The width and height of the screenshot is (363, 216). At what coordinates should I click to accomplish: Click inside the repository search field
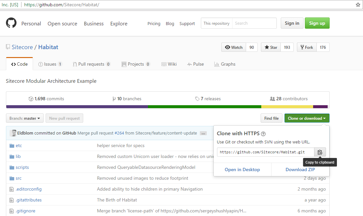click(254, 23)
